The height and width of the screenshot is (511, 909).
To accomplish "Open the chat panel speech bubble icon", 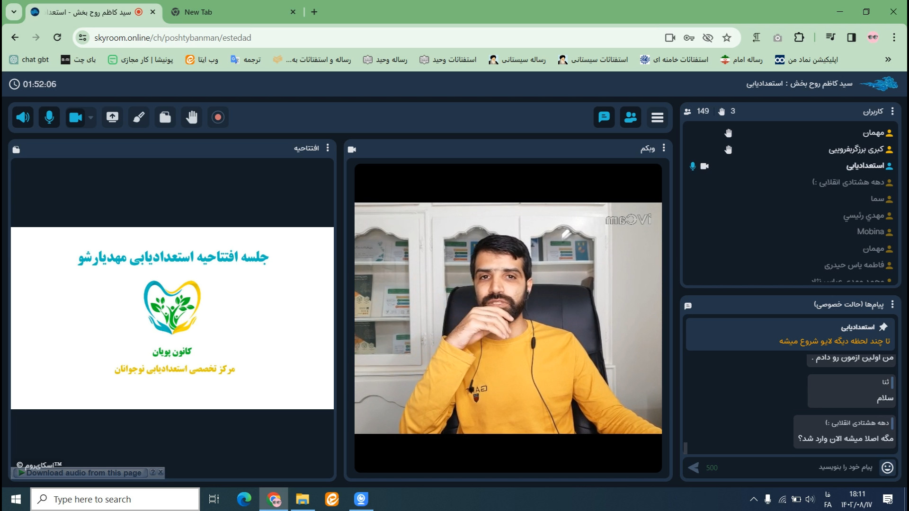I will click(604, 117).
